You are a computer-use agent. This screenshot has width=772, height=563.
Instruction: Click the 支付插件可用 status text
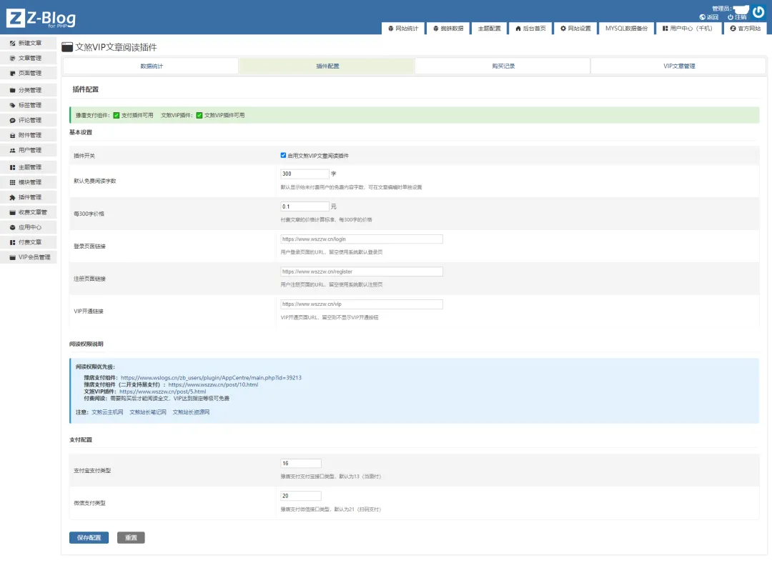pyautogui.click(x=137, y=116)
